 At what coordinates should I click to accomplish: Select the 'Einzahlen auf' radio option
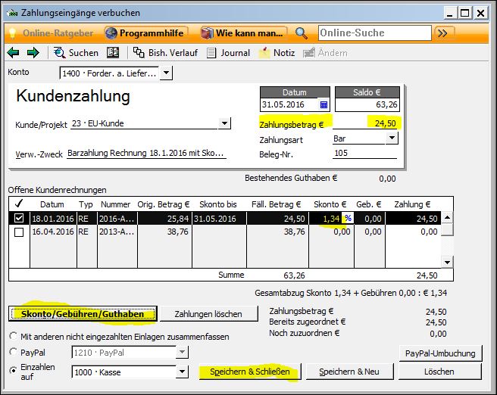14,370
